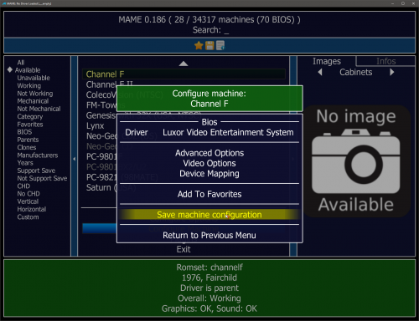The width and height of the screenshot is (419, 321).
Task: Open Video Options
Action: (x=209, y=163)
